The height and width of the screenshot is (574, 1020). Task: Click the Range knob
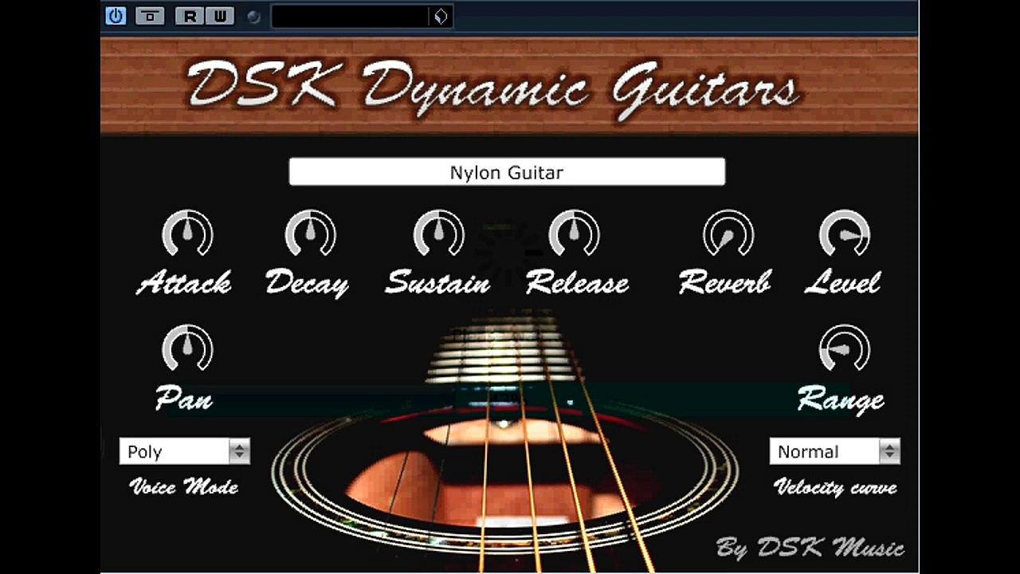[845, 348]
